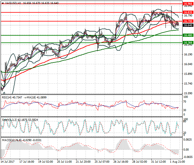
Task: Click the RSI scale value 30
Action: pos(185,110)
